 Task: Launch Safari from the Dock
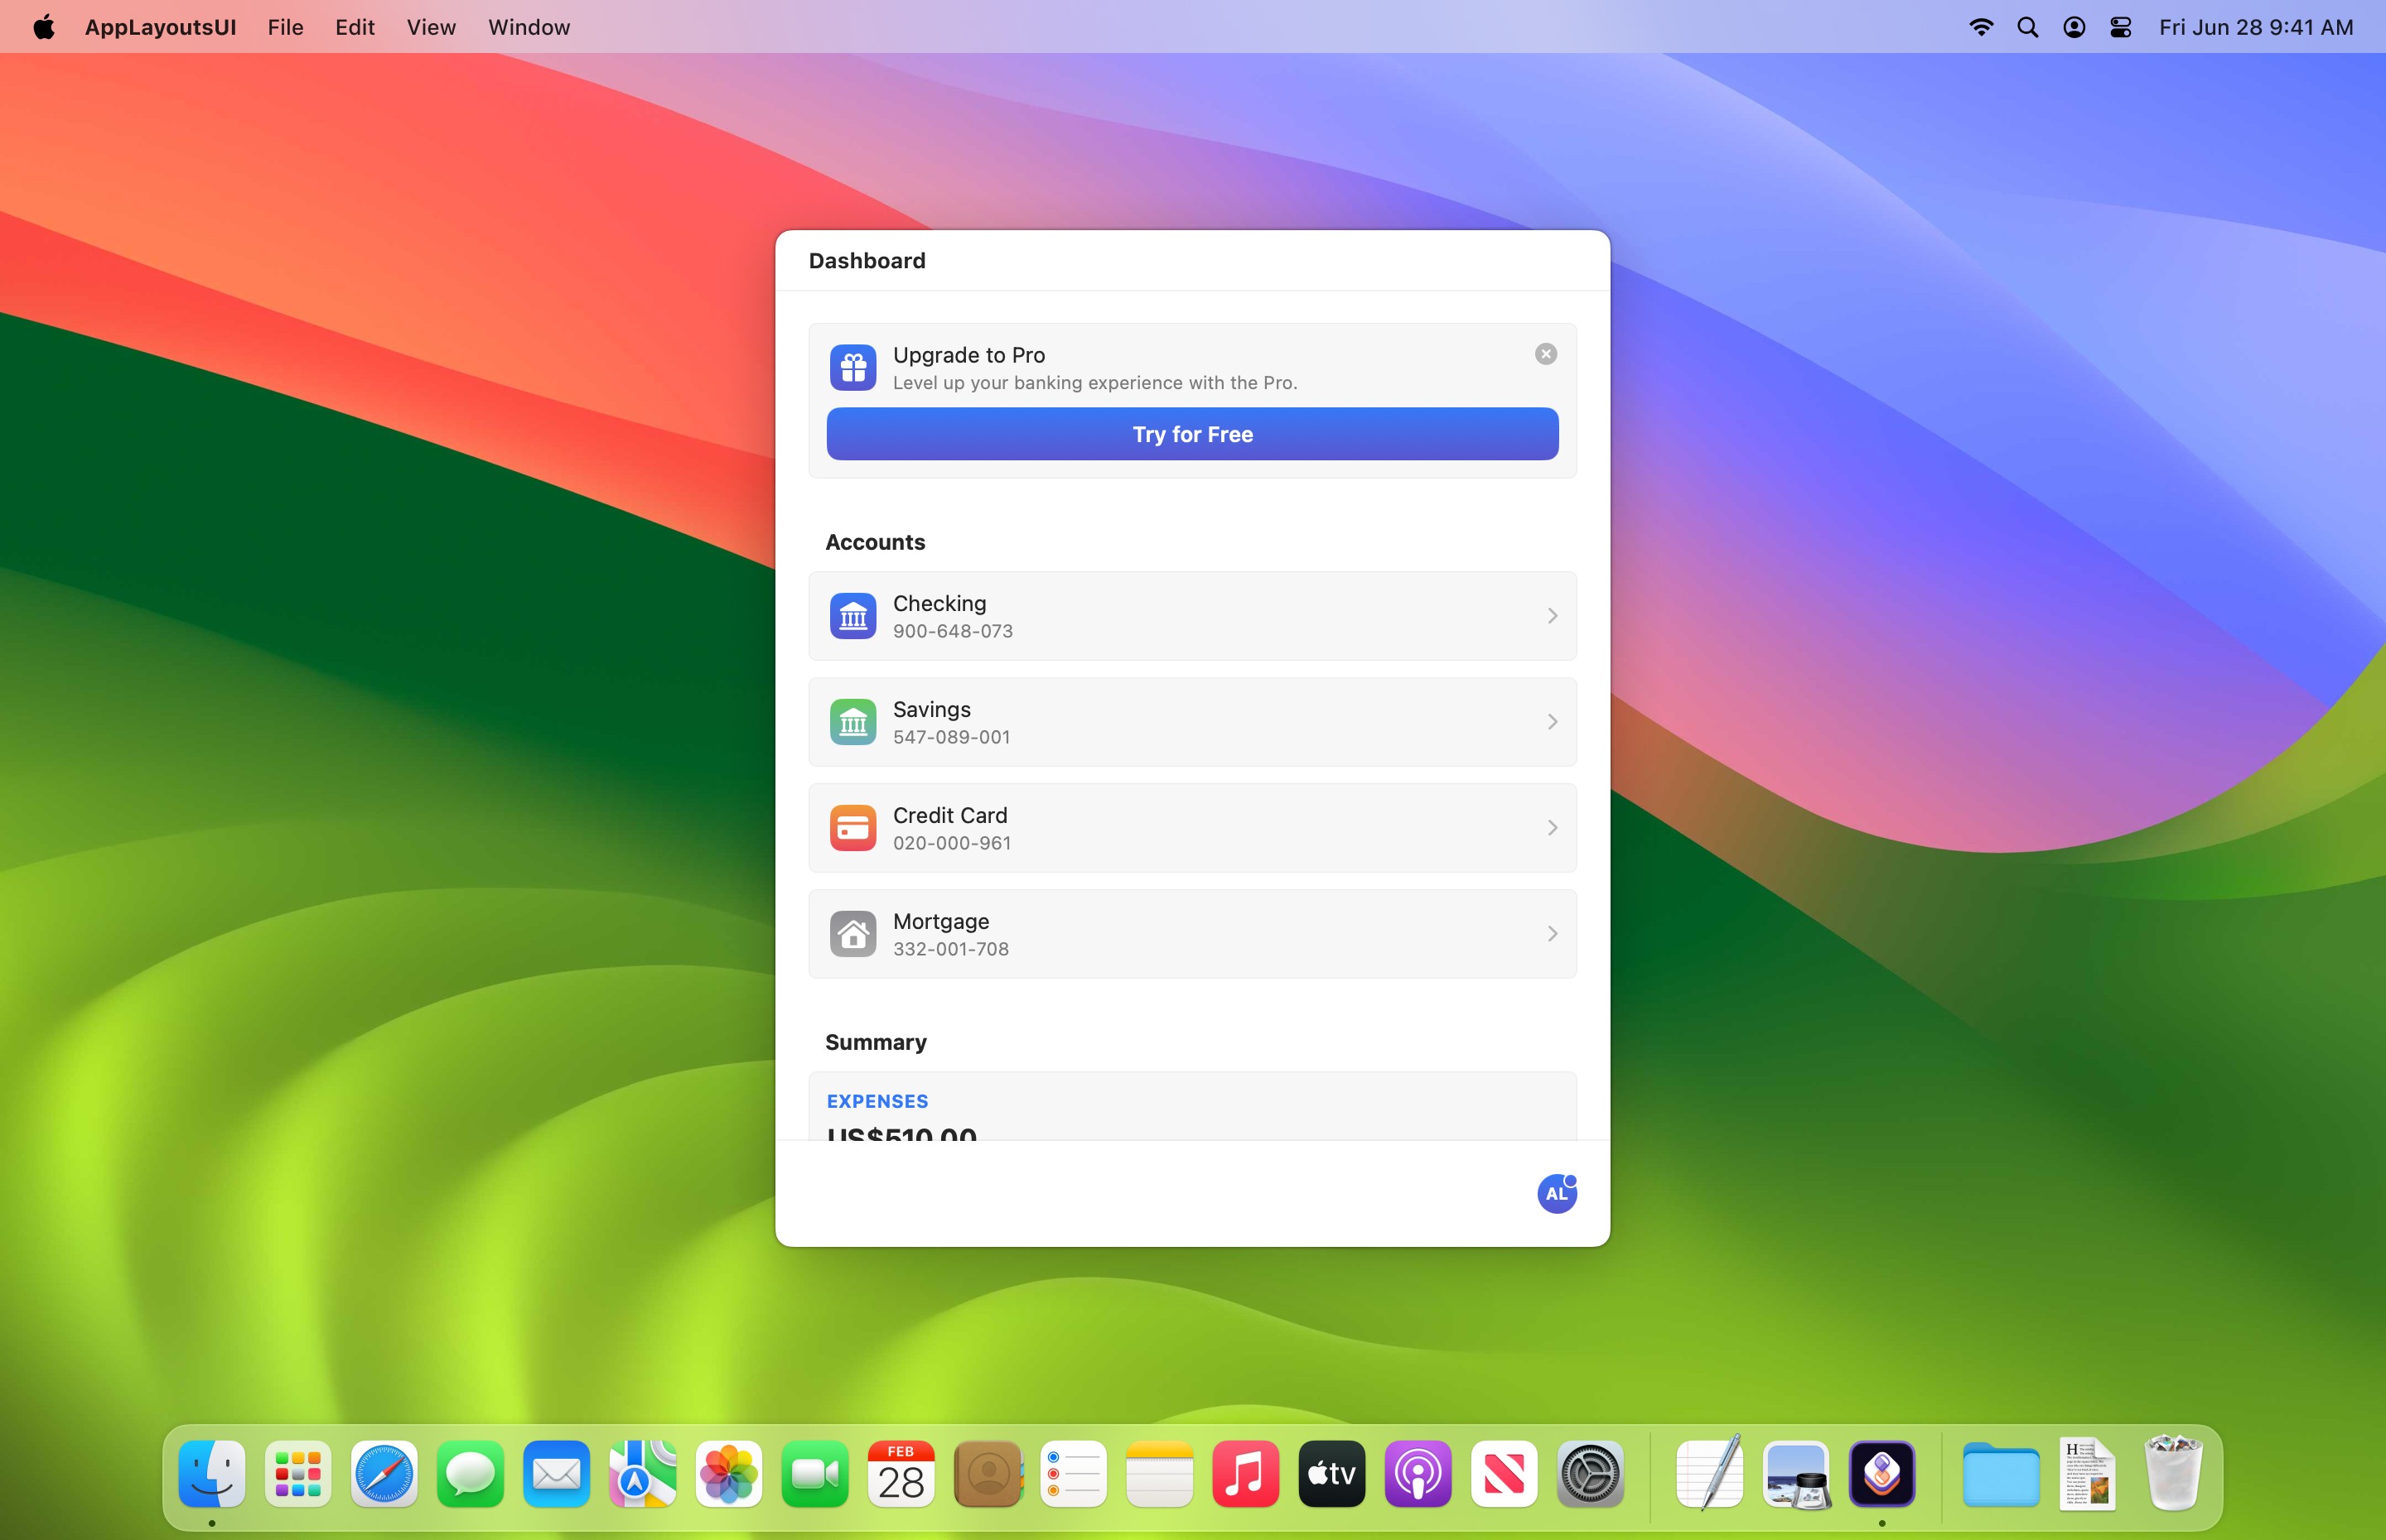(384, 1473)
